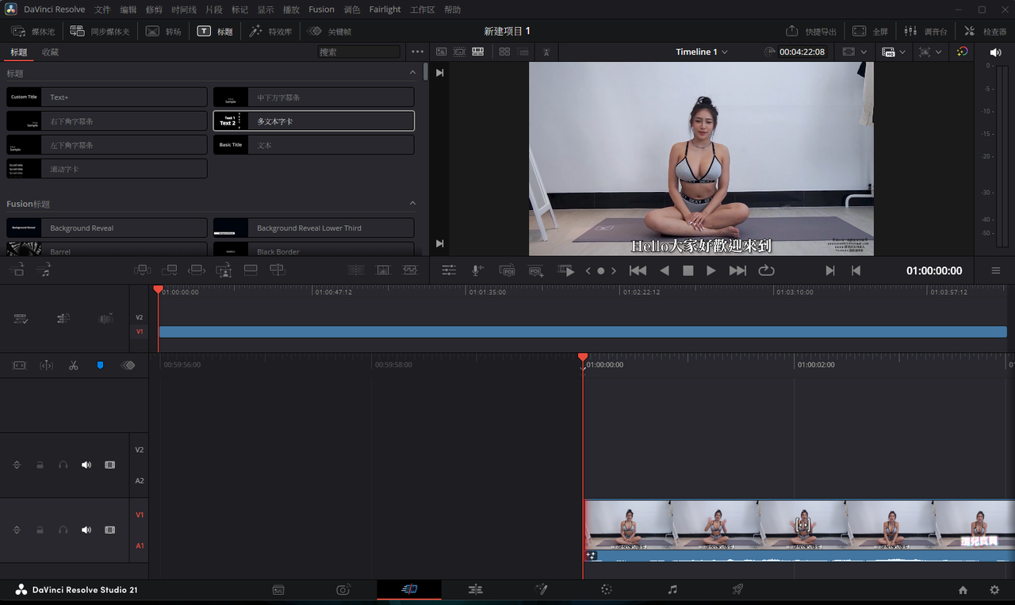Collapse the Fusion标题 section chevron
The height and width of the screenshot is (605, 1015).
(x=412, y=204)
